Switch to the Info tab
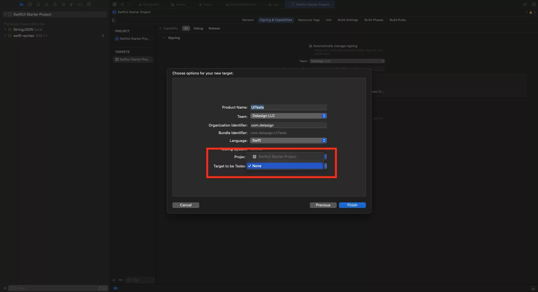The image size is (538, 292). click(329, 20)
